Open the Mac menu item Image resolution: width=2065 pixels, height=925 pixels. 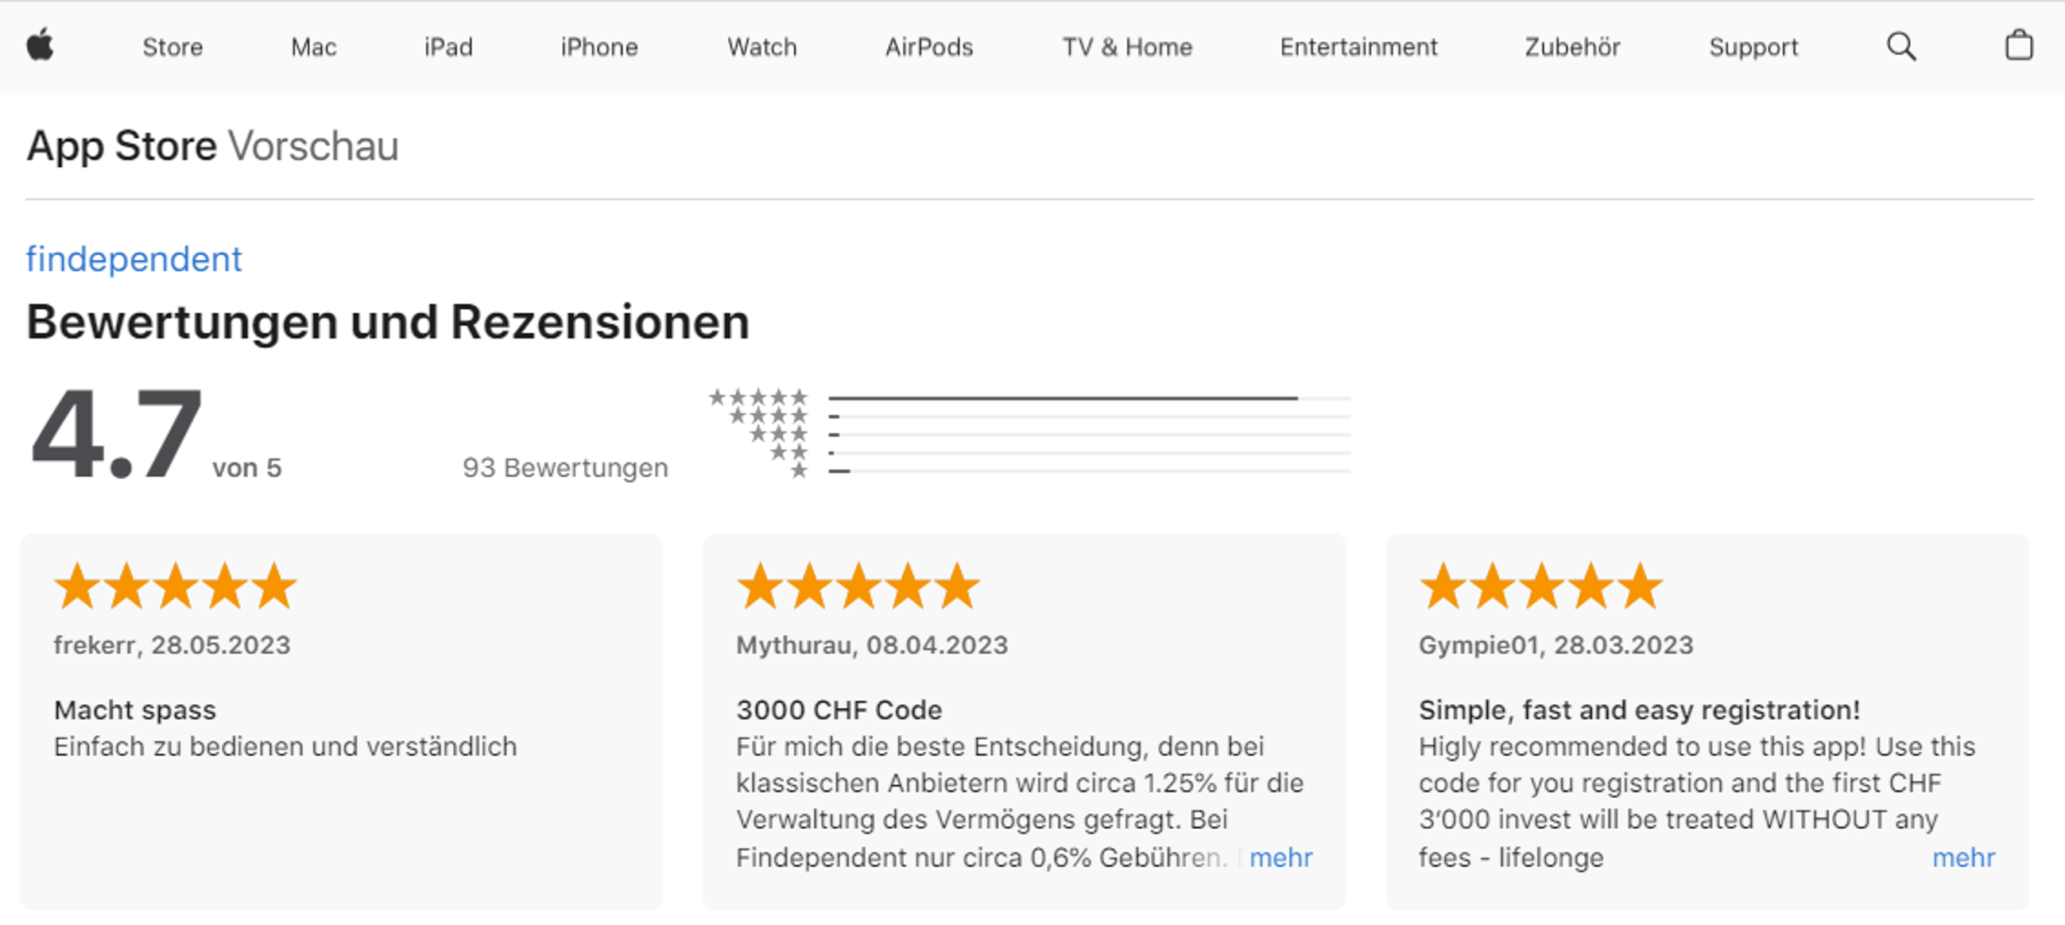(313, 48)
